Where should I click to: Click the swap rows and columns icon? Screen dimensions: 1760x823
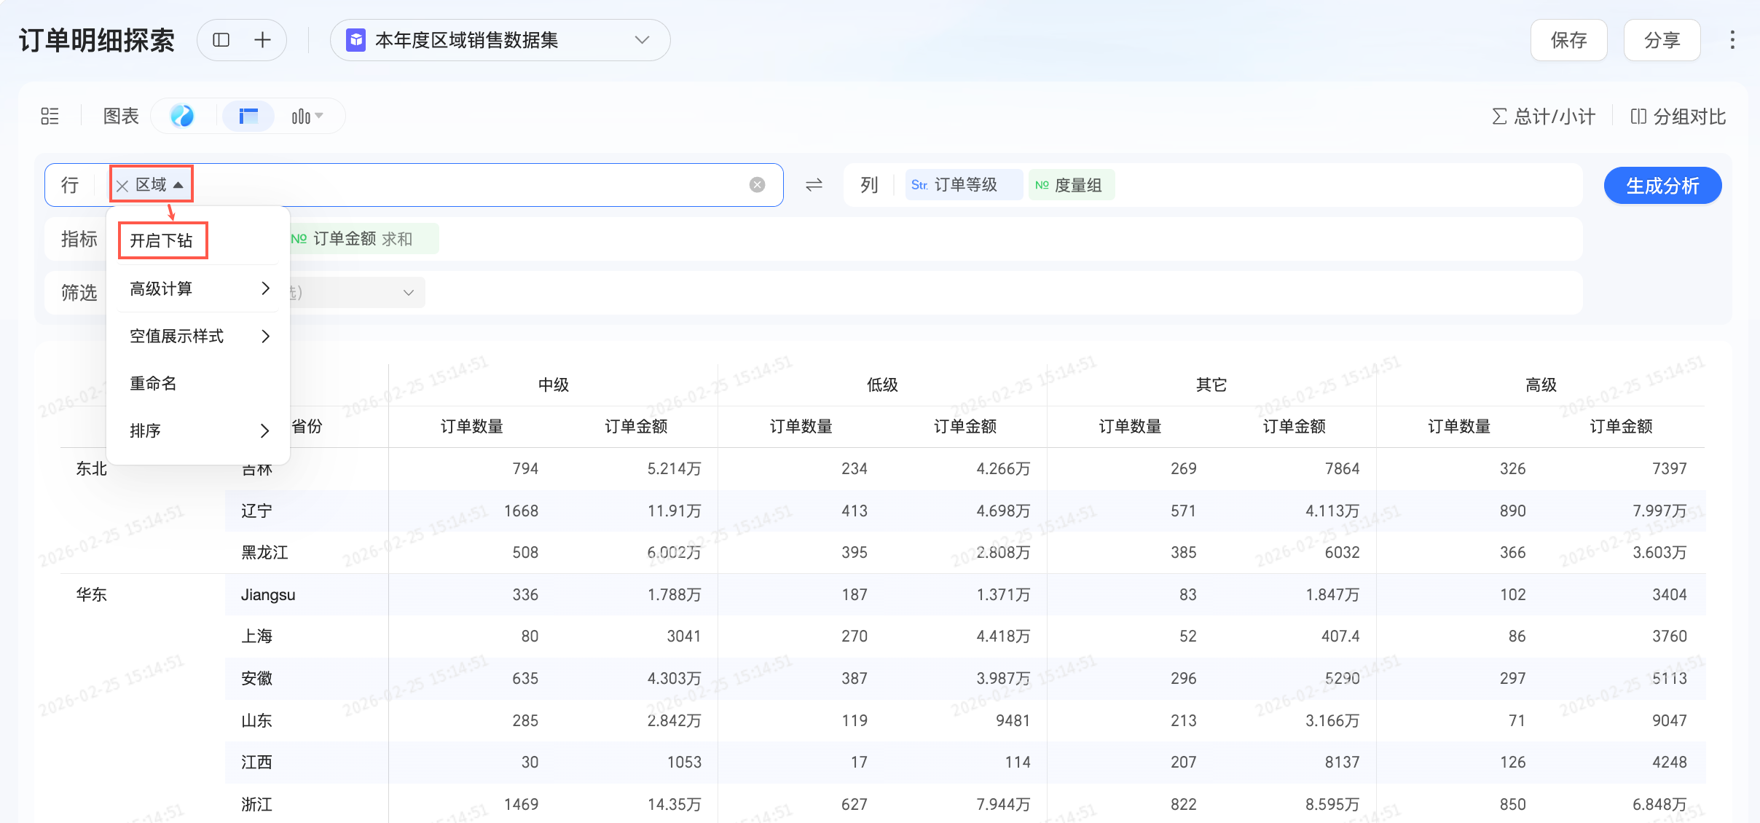pos(814,185)
